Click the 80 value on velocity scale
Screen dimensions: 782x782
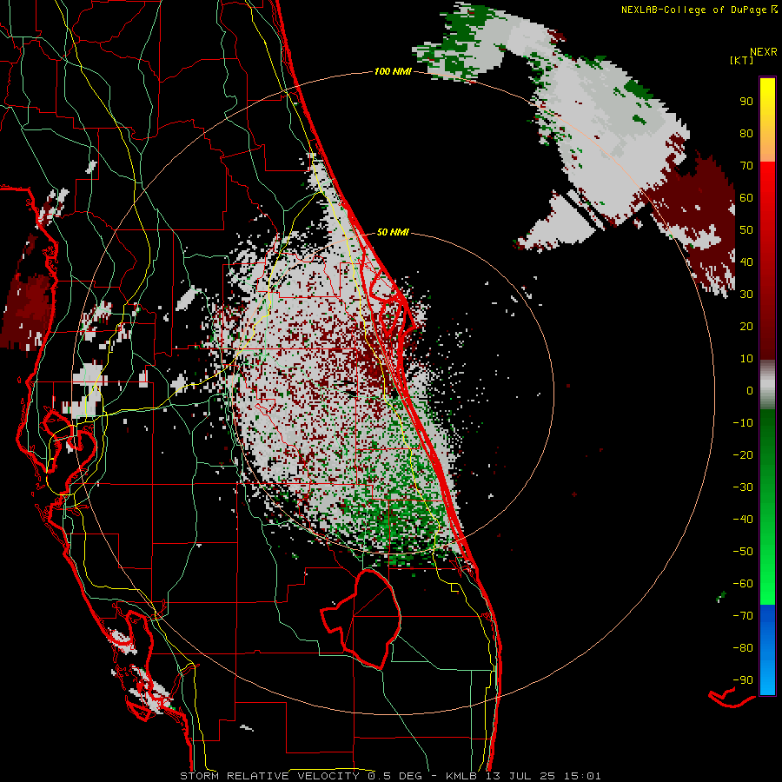pos(746,133)
